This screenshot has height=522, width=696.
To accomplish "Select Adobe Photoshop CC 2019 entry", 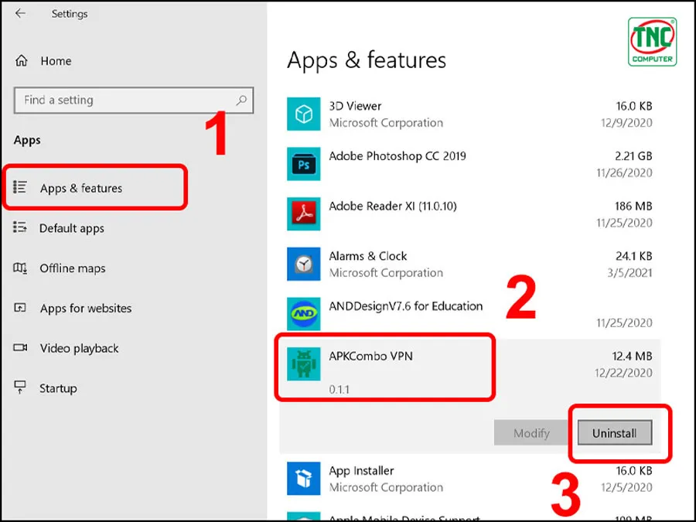I will [397, 156].
